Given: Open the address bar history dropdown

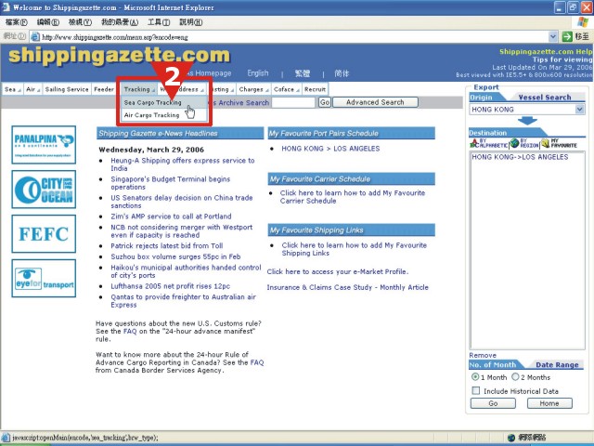Looking at the screenshot, I should [x=553, y=36].
